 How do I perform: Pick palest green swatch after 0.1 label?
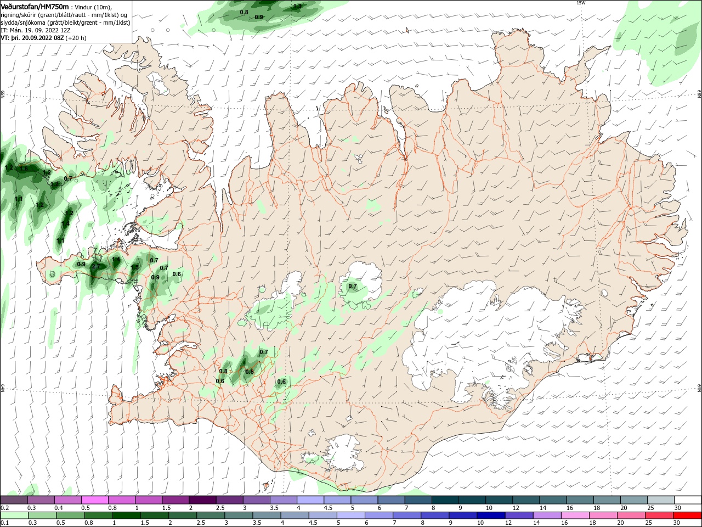(x=14, y=515)
